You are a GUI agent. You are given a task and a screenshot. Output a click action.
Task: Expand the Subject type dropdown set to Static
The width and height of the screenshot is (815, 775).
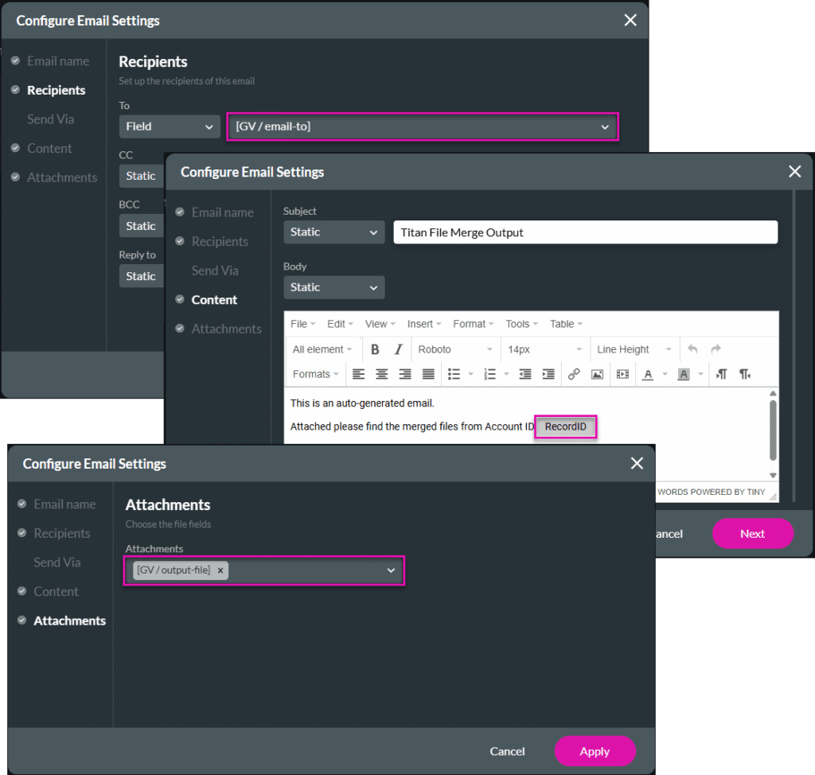coord(333,232)
